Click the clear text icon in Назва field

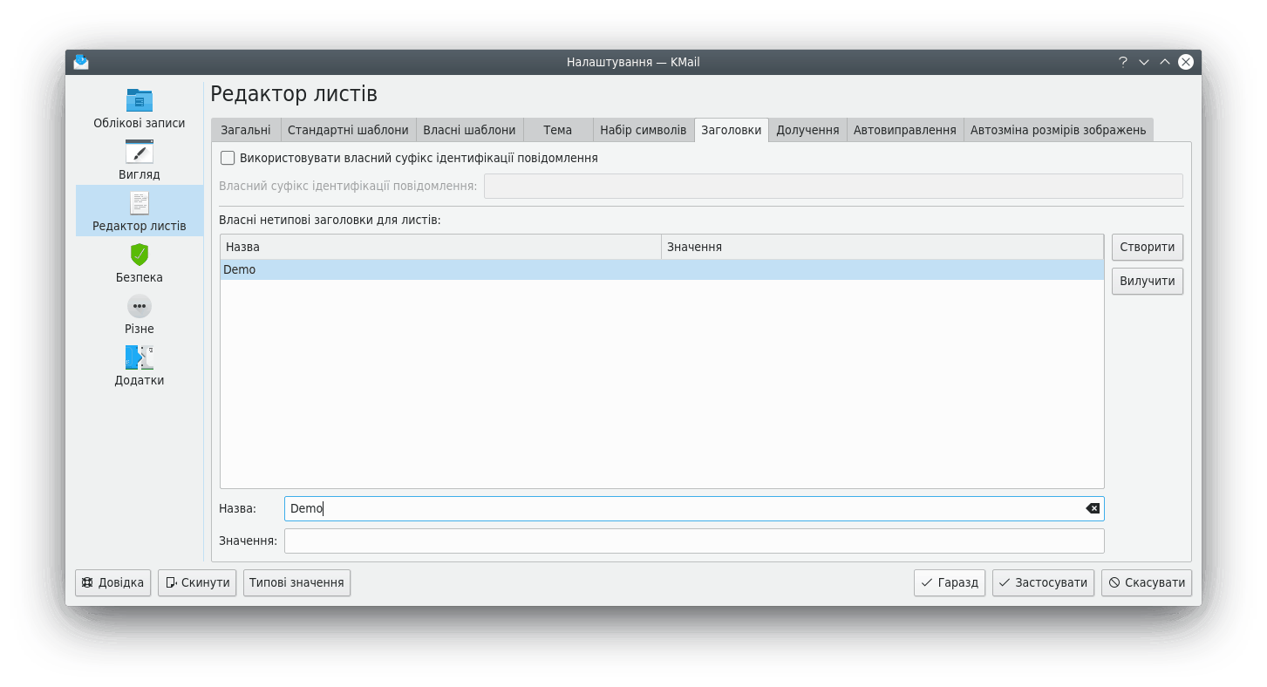tap(1092, 508)
